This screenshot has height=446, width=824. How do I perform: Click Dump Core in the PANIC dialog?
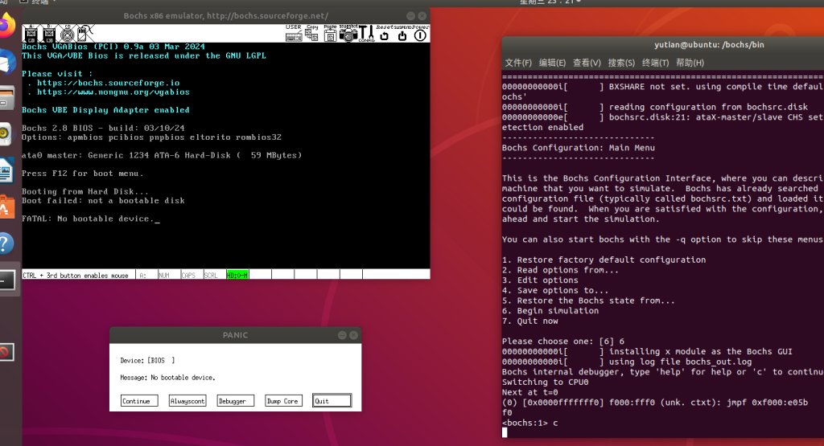coord(284,401)
